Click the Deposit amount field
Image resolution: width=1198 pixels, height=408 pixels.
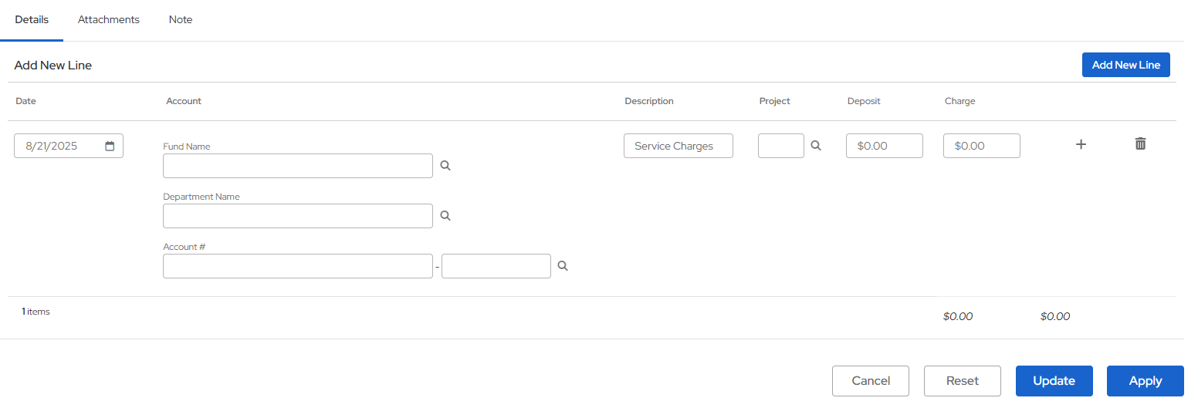pyautogui.click(x=885, y=146)
